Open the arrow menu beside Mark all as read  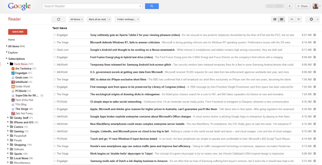[109, 19]
